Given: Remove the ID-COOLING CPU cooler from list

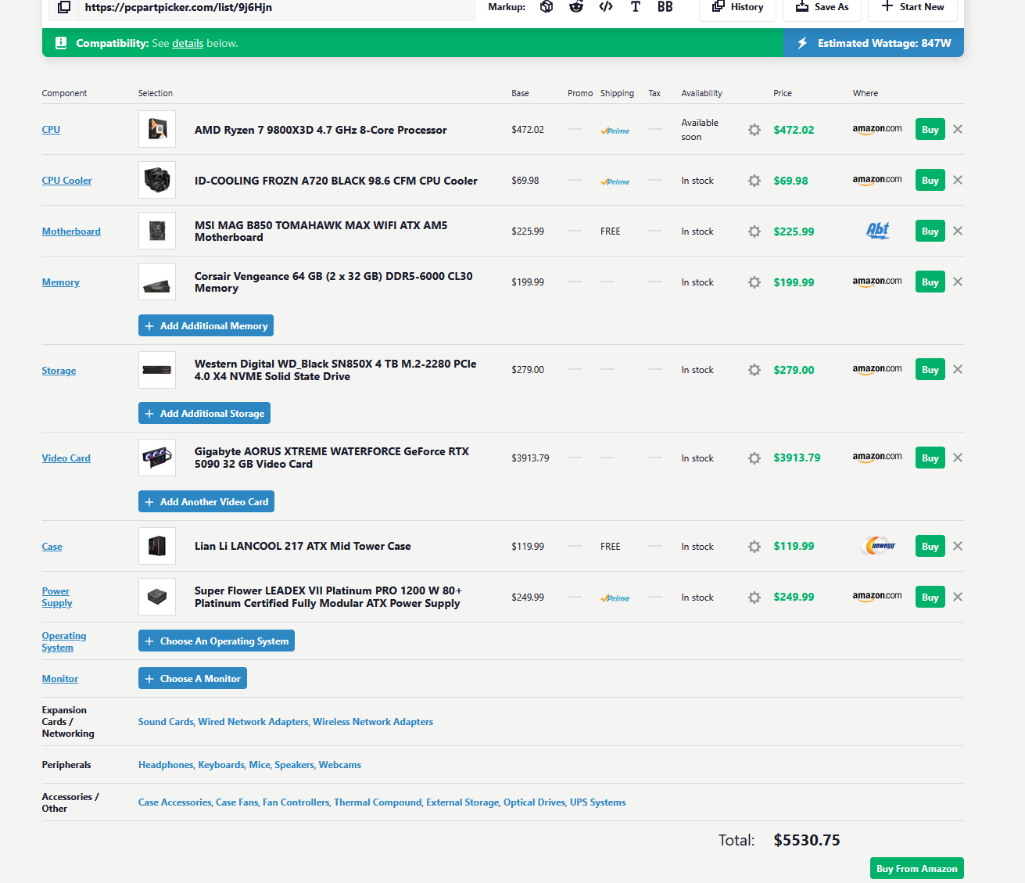Looking at the screenshot, I should point(958,180).
